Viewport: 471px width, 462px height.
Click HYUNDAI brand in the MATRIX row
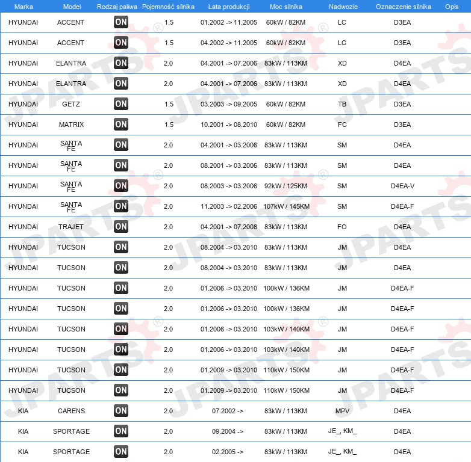pyautogui.click(x=23, y=125)
